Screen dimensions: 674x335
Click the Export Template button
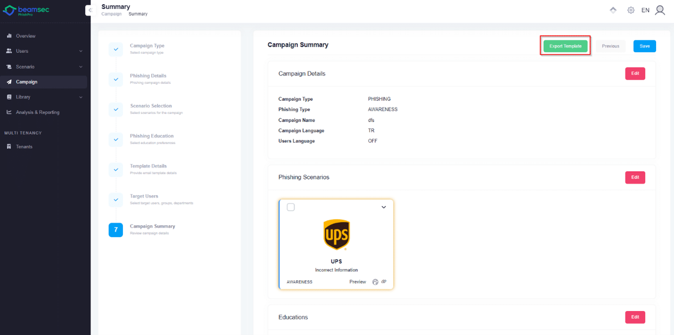pos(565,46)
